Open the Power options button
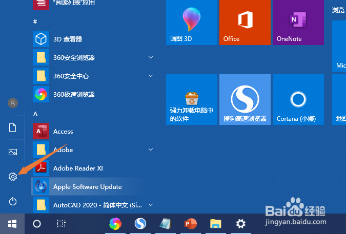Screen dimensions: 346x234 click(x=13, y=201)
